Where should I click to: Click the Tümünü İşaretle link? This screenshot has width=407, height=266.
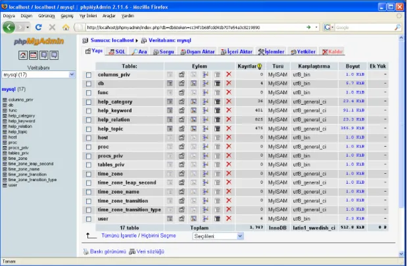point(119,236)
